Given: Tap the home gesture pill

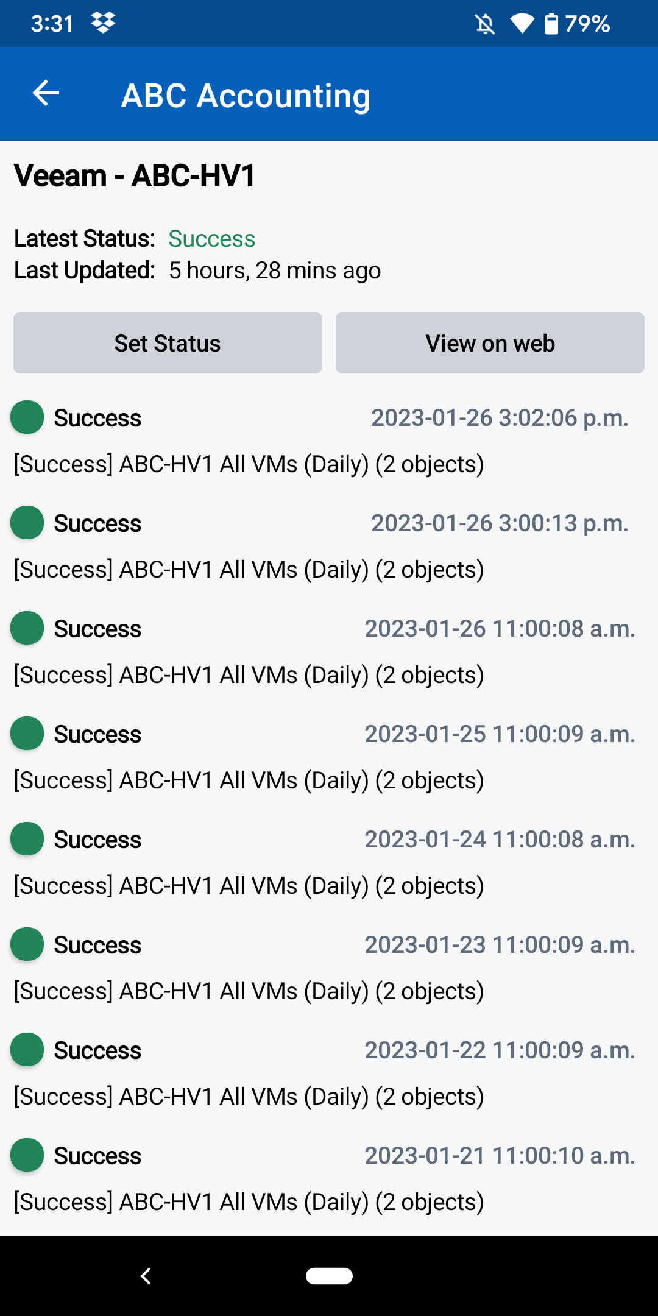Looking at the screenshot, I should click(x=329, y=1276).
